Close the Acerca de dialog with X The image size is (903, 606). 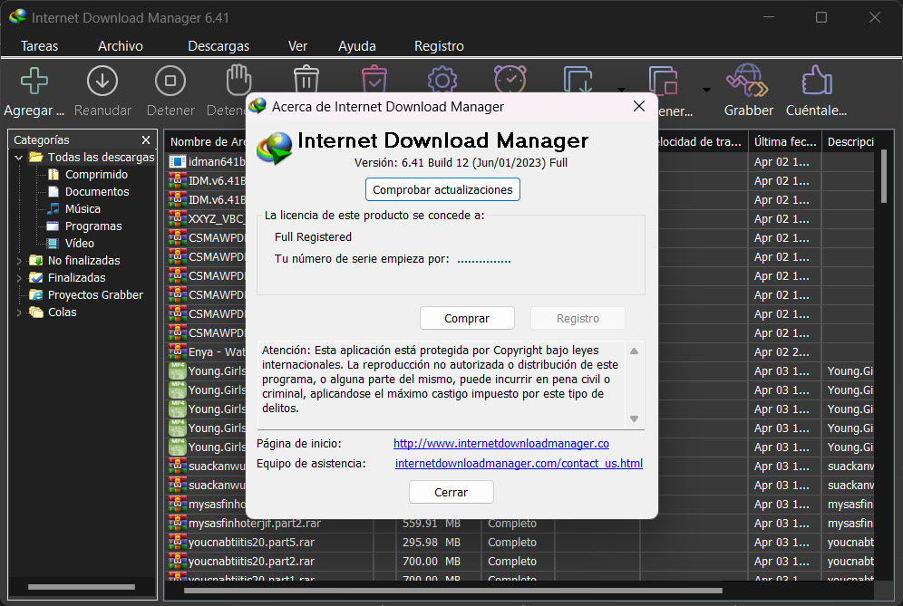[x=638, y=107]
